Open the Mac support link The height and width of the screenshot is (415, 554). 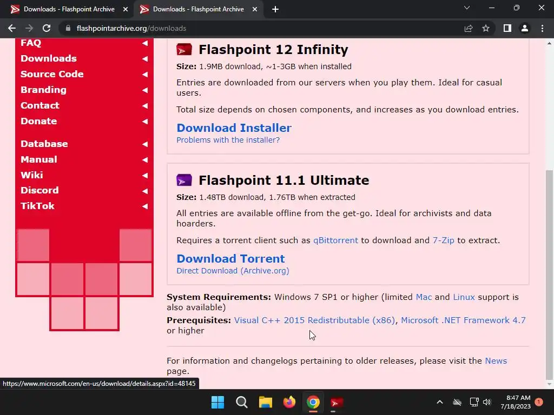[x=424, y=297]
